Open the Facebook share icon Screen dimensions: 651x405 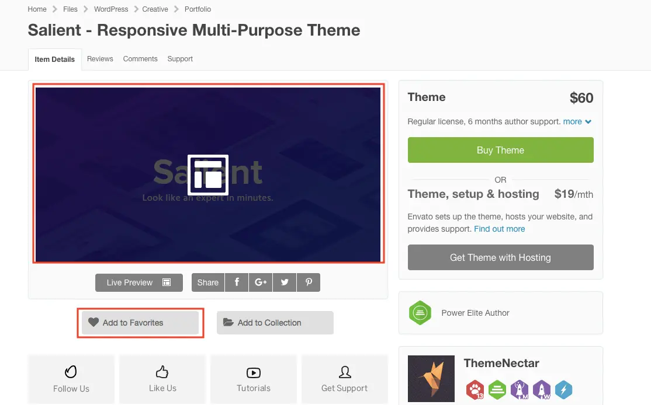point(237,282)
